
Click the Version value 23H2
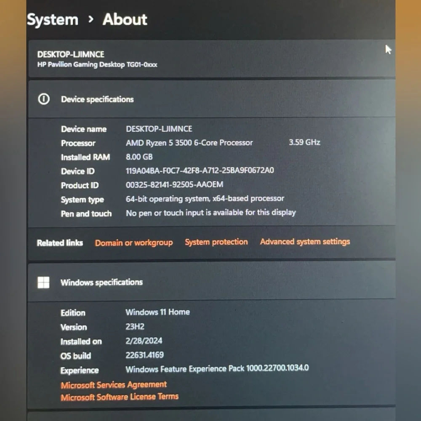point(135,327)
